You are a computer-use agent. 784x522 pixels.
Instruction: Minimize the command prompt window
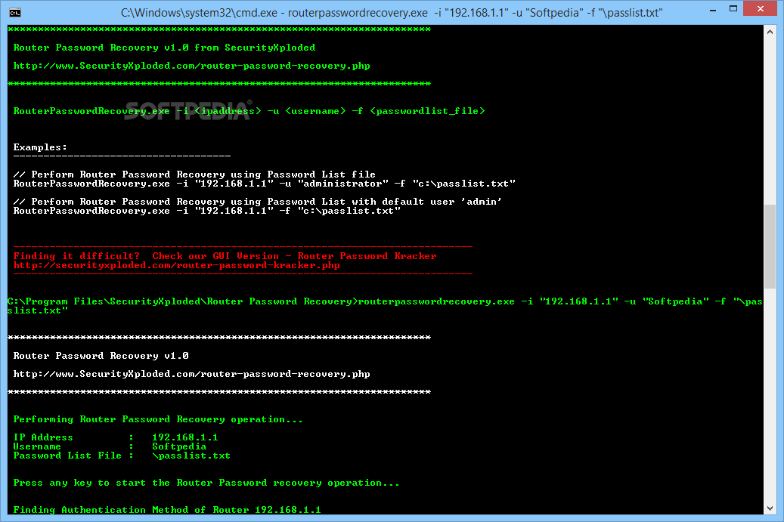[713, 10]
